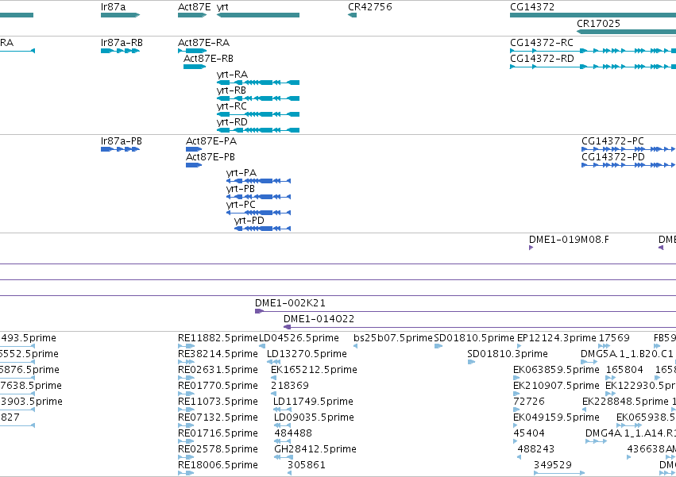Select protein Ir87a-PB
This screenshot has width=676, height=477.
coord(120,149)
